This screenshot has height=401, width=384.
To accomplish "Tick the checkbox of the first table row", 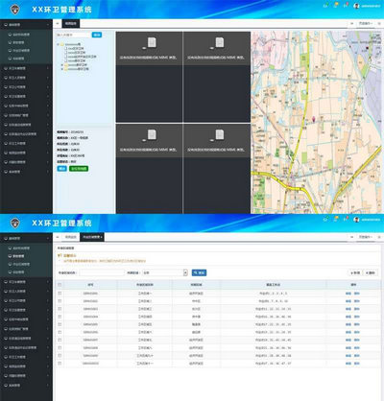I will pos(60,294).
